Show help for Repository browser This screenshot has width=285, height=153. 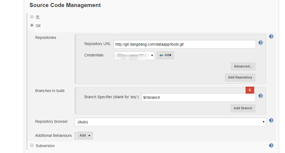pyautogui.click(x=271, y=120)
